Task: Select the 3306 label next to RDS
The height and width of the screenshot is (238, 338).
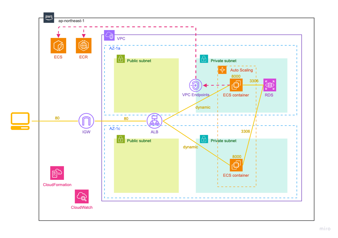Action: pos(254,81)
